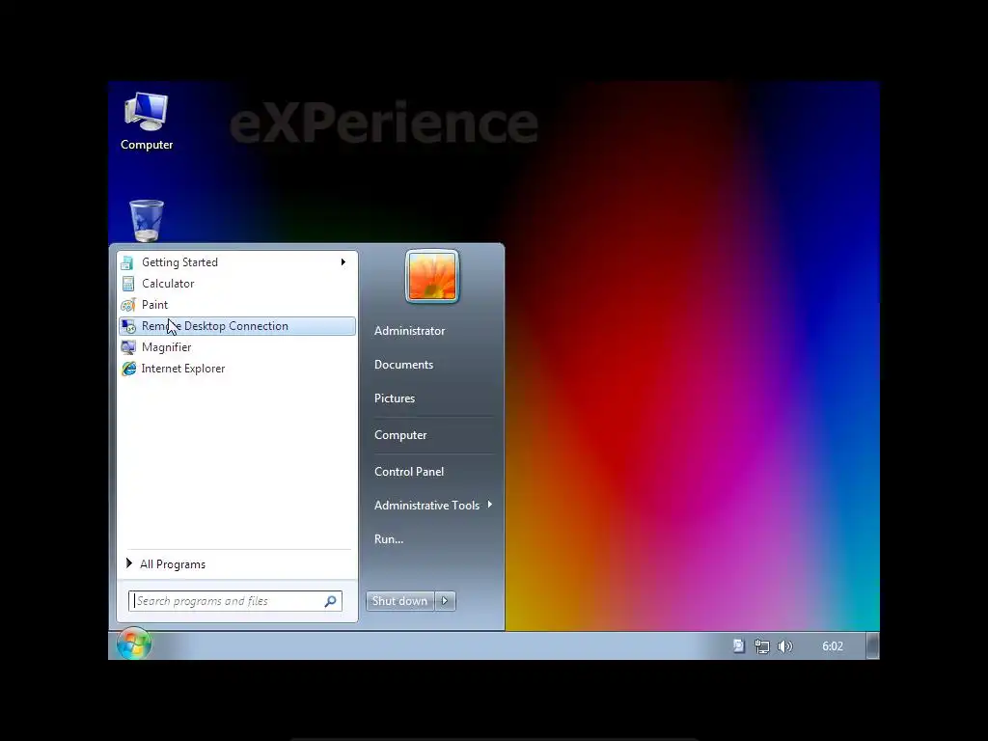This screenshot has height=741, width=988.
Task: Select Getting Started entry
Action: point(237,262)
